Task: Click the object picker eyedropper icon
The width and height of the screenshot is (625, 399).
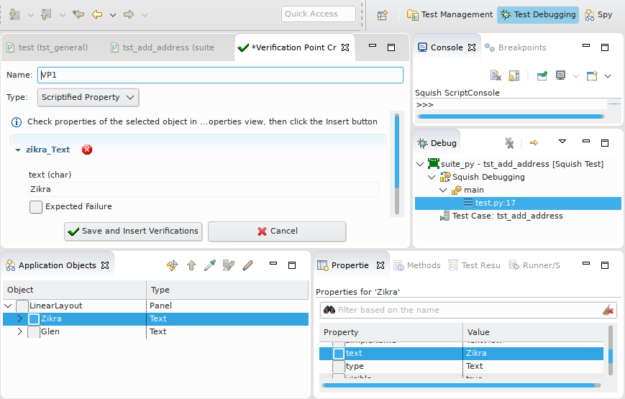Action: tap(209, 265)
